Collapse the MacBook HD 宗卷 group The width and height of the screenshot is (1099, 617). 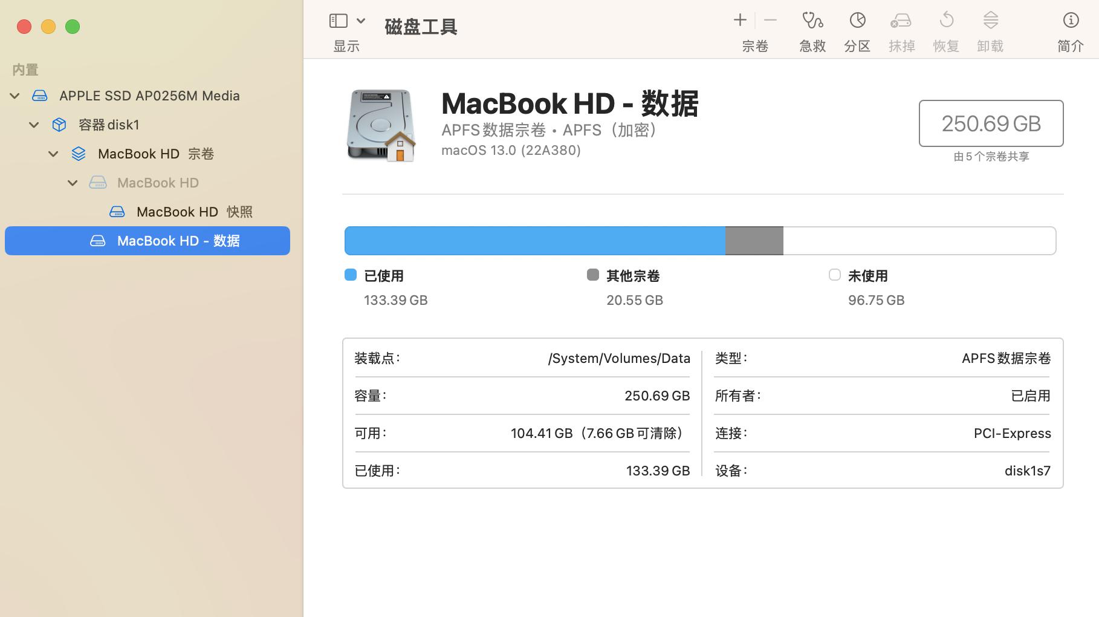53,153
